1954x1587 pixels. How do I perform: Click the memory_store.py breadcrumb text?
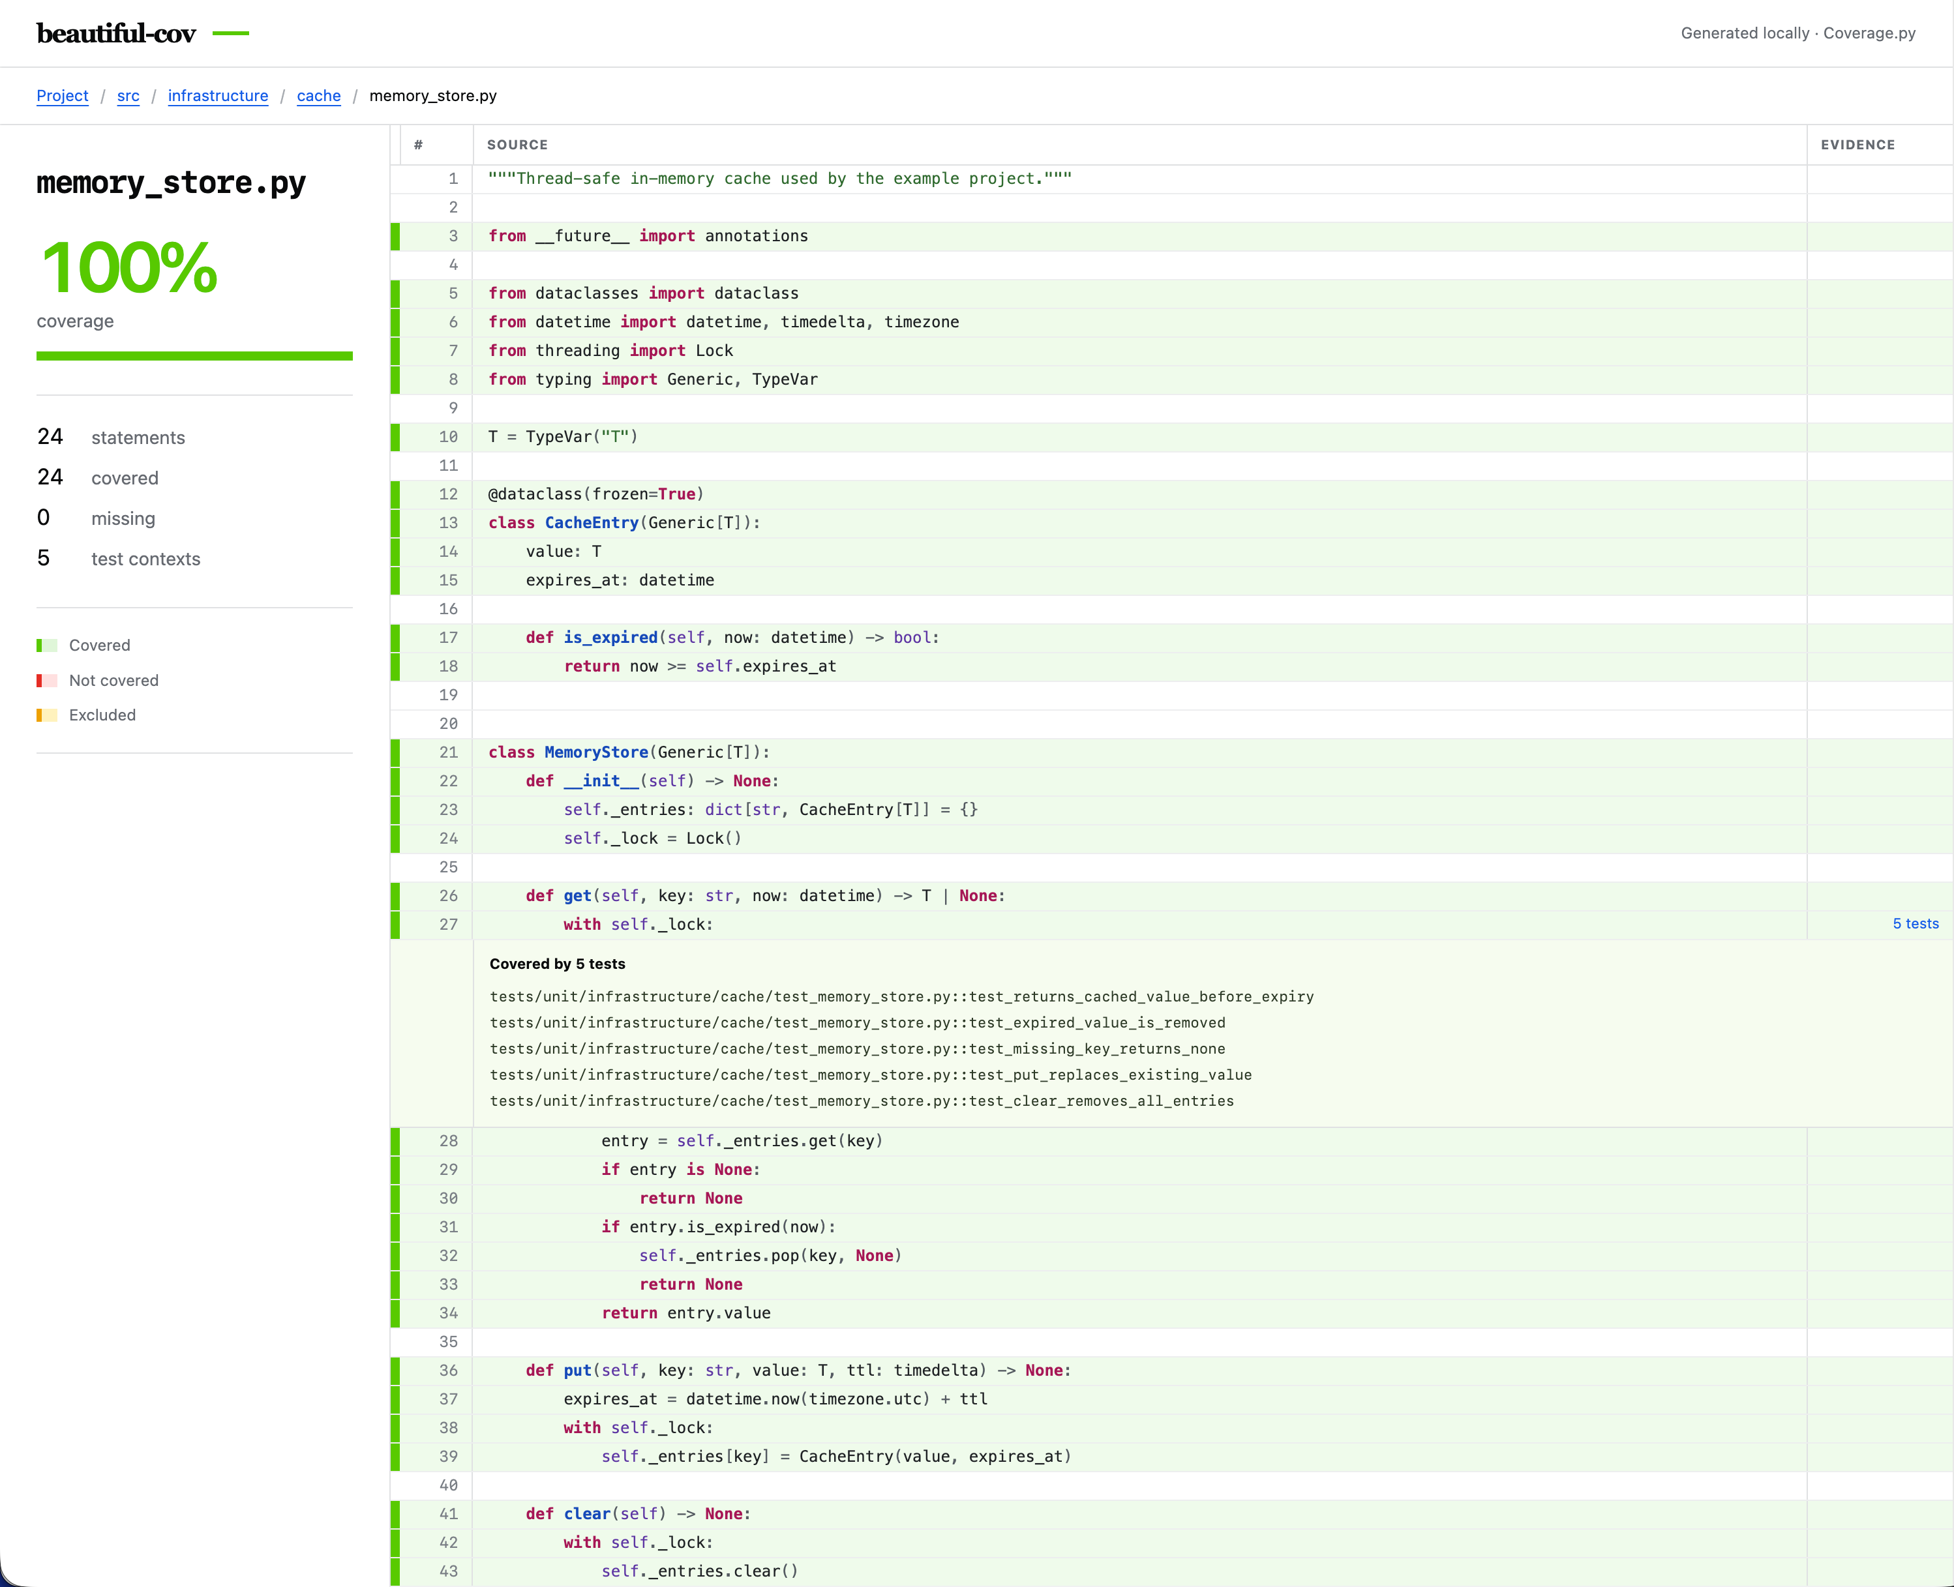(x=432, y=96)
